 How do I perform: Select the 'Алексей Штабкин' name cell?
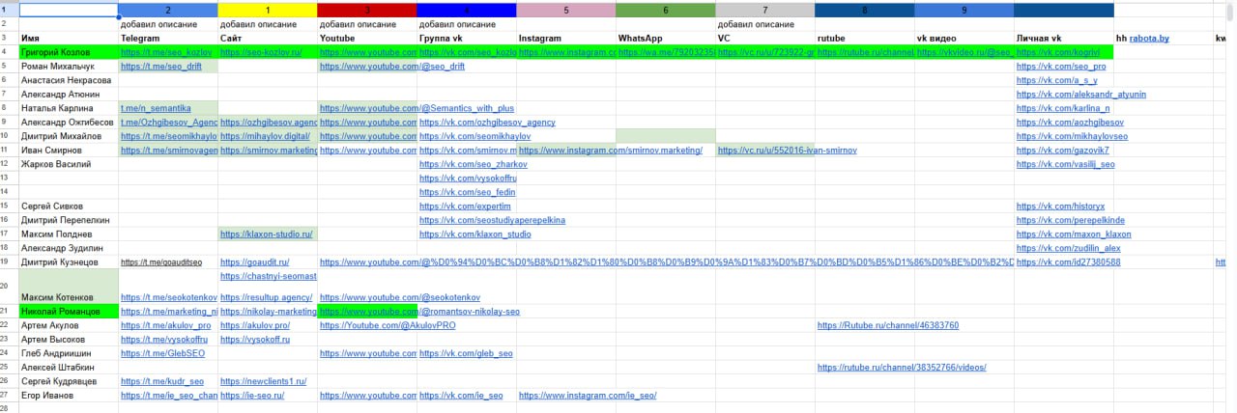coord(69,367)
